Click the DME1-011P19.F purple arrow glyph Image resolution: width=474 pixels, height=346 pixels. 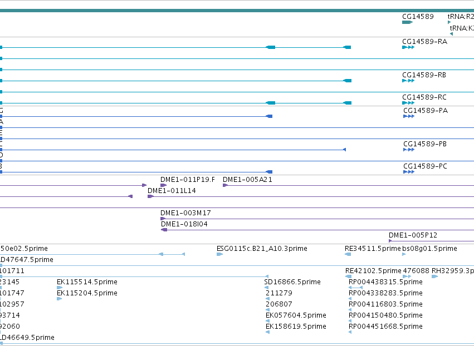point(163,185)
